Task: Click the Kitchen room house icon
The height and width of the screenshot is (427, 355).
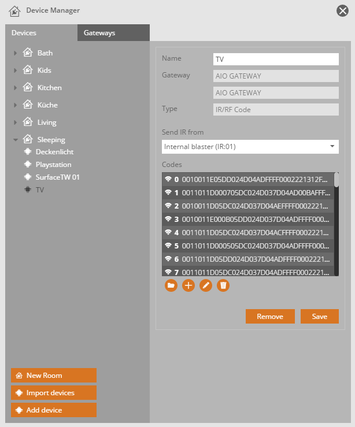Action: (27, 88)
